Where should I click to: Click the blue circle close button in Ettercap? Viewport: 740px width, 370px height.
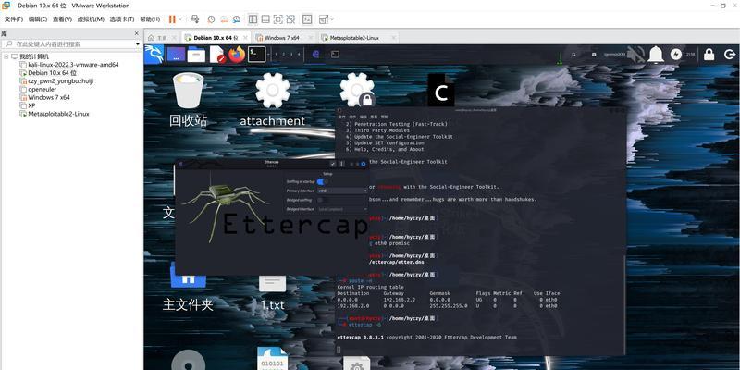click(363, 164)
